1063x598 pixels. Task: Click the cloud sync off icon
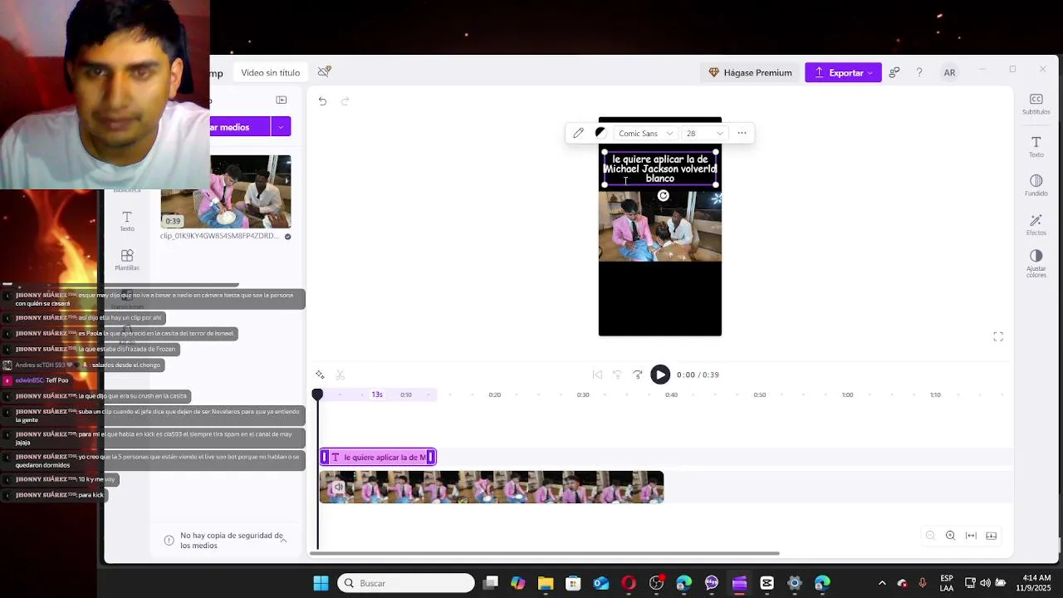[325, 72]
